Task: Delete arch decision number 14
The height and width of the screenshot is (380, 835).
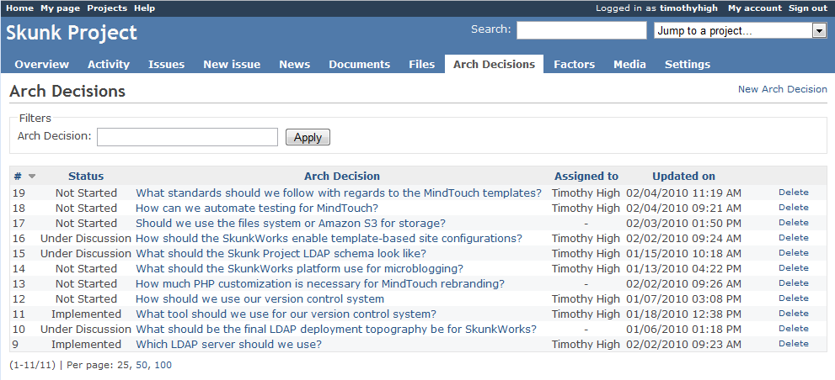Action: 794,268
